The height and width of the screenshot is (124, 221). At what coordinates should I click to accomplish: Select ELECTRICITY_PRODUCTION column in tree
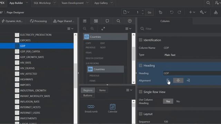36,35
